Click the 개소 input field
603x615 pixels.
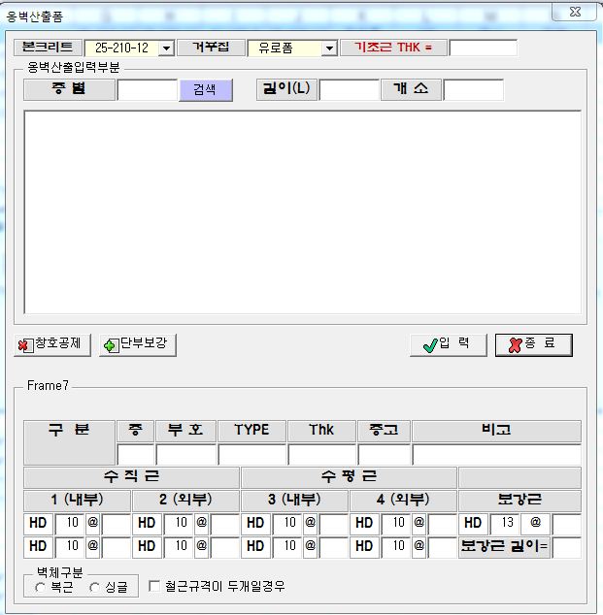coord(474,90)
